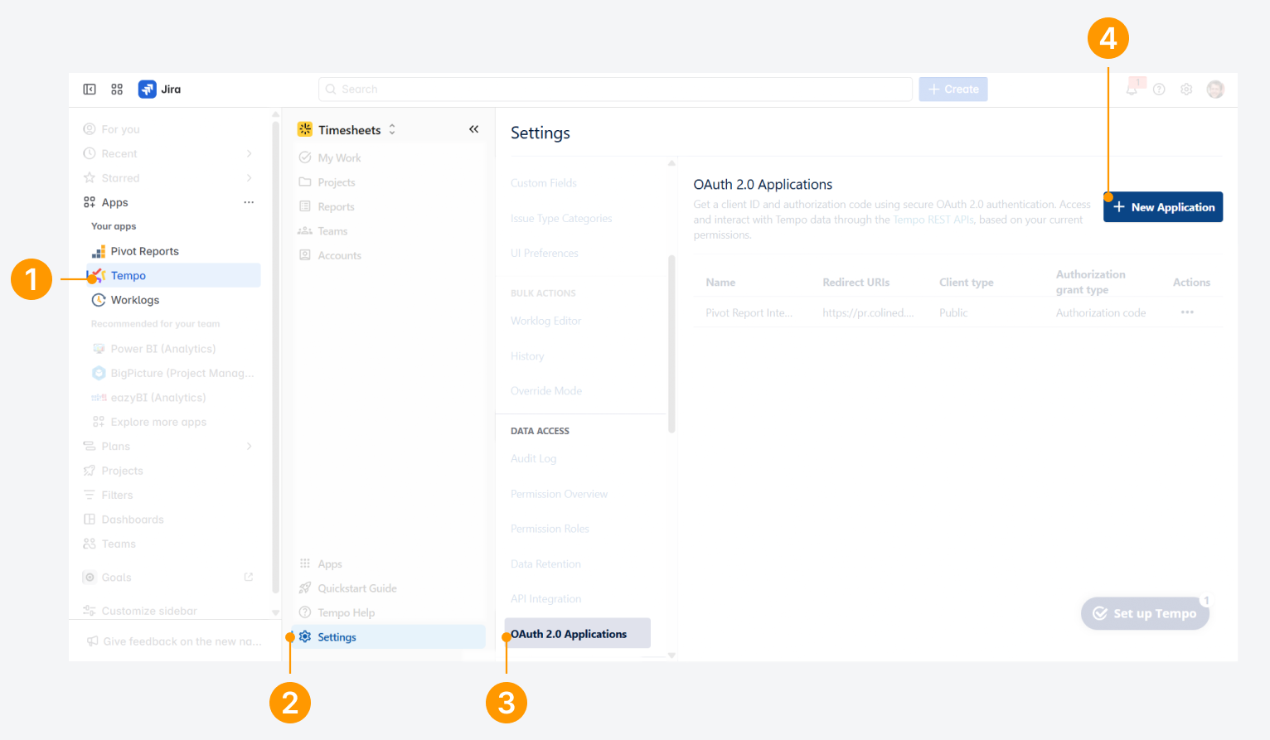1270x740 pixels.
Task: Collapse the Tempo navigation panel
Action: [474, 129]
